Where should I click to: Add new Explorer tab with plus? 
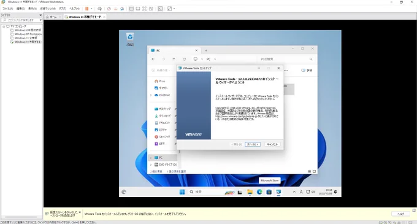(206, 50)
